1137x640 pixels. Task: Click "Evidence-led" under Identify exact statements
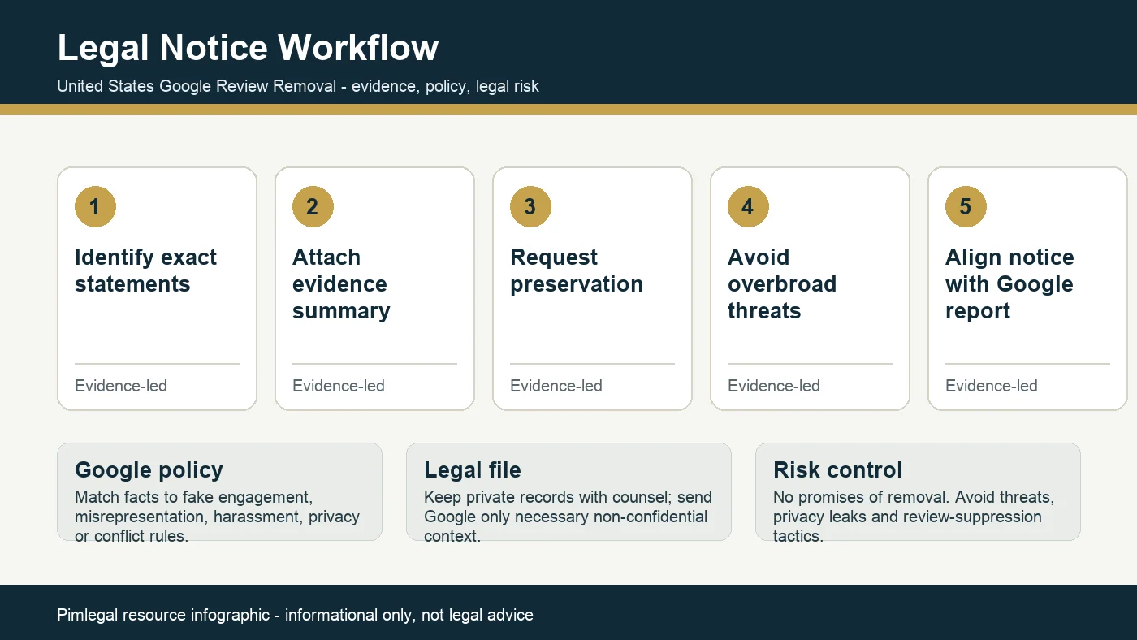click(121, 386)
